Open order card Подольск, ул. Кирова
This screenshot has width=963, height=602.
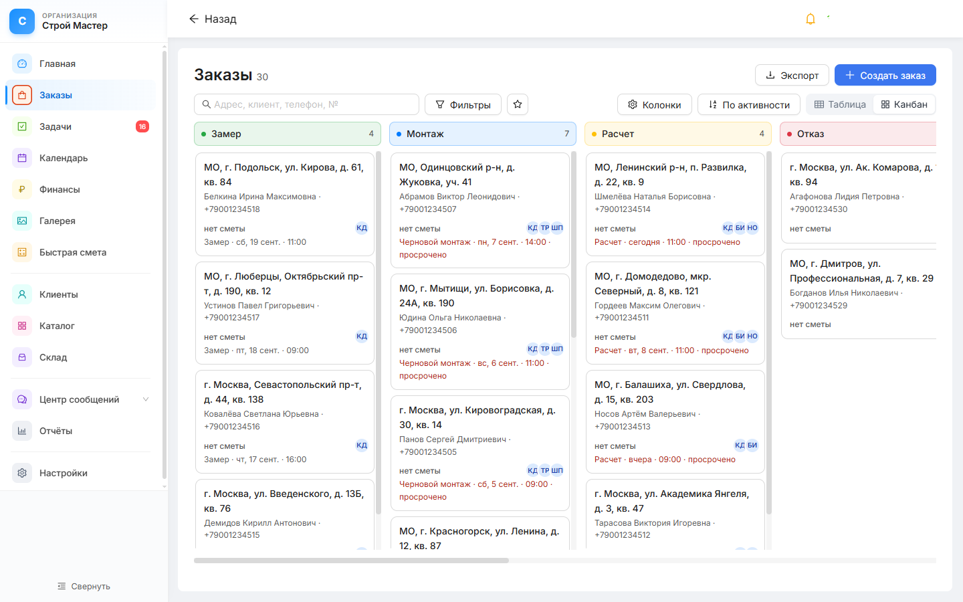coord(285,204)
